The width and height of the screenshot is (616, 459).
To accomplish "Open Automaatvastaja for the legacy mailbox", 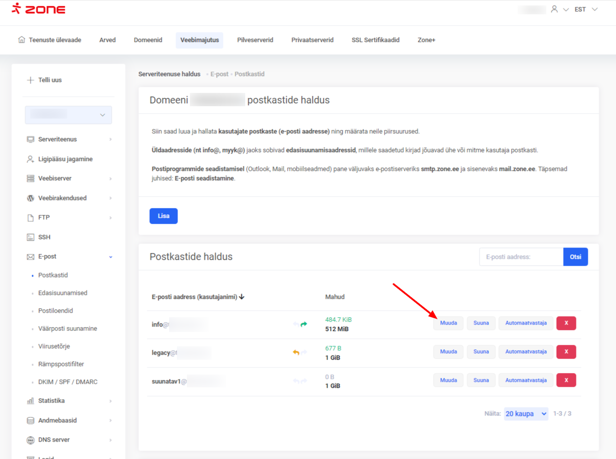I will 526,352.
